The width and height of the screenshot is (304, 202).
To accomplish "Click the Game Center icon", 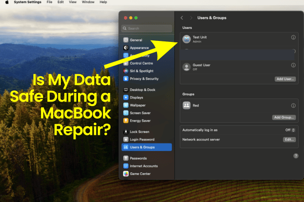I will pyautogui.click(x=126, y=174).
